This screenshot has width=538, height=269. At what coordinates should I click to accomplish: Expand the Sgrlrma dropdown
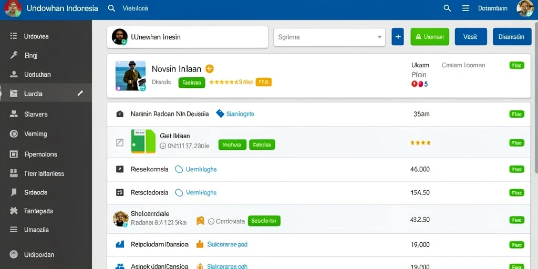[x=329, y=37]
